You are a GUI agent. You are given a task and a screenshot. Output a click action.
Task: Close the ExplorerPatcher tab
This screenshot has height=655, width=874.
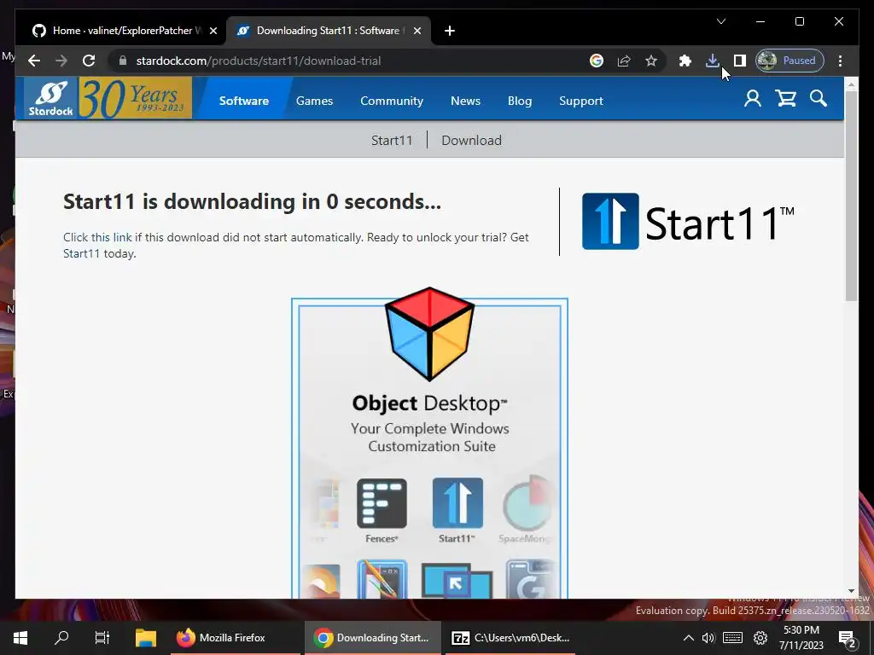tap(213, 31)
